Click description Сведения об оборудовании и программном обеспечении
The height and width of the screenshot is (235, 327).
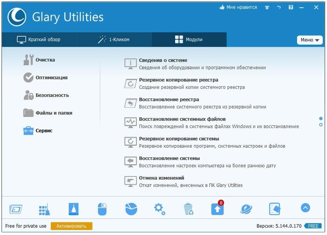[x=202, y=68]
